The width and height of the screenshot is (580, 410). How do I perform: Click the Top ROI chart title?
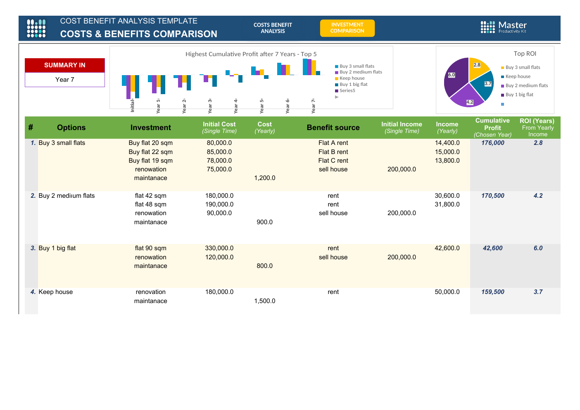525,54
